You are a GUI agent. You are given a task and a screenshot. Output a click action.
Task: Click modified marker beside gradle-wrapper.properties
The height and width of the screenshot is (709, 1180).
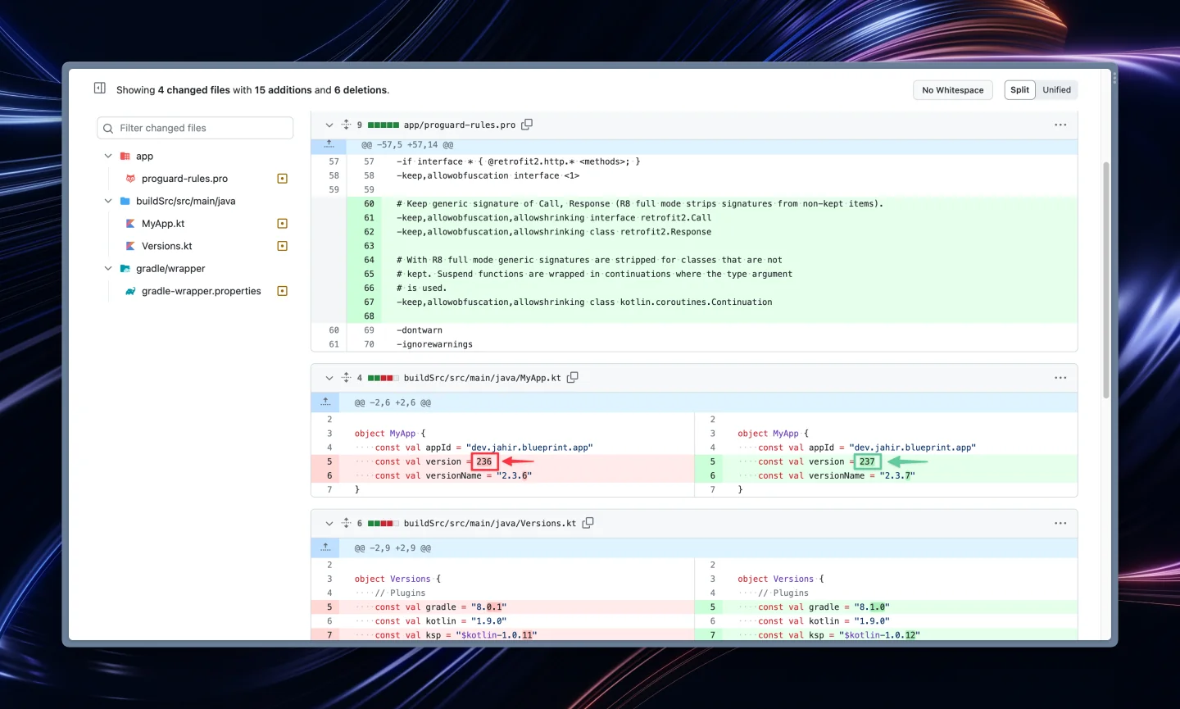(283, 291)
